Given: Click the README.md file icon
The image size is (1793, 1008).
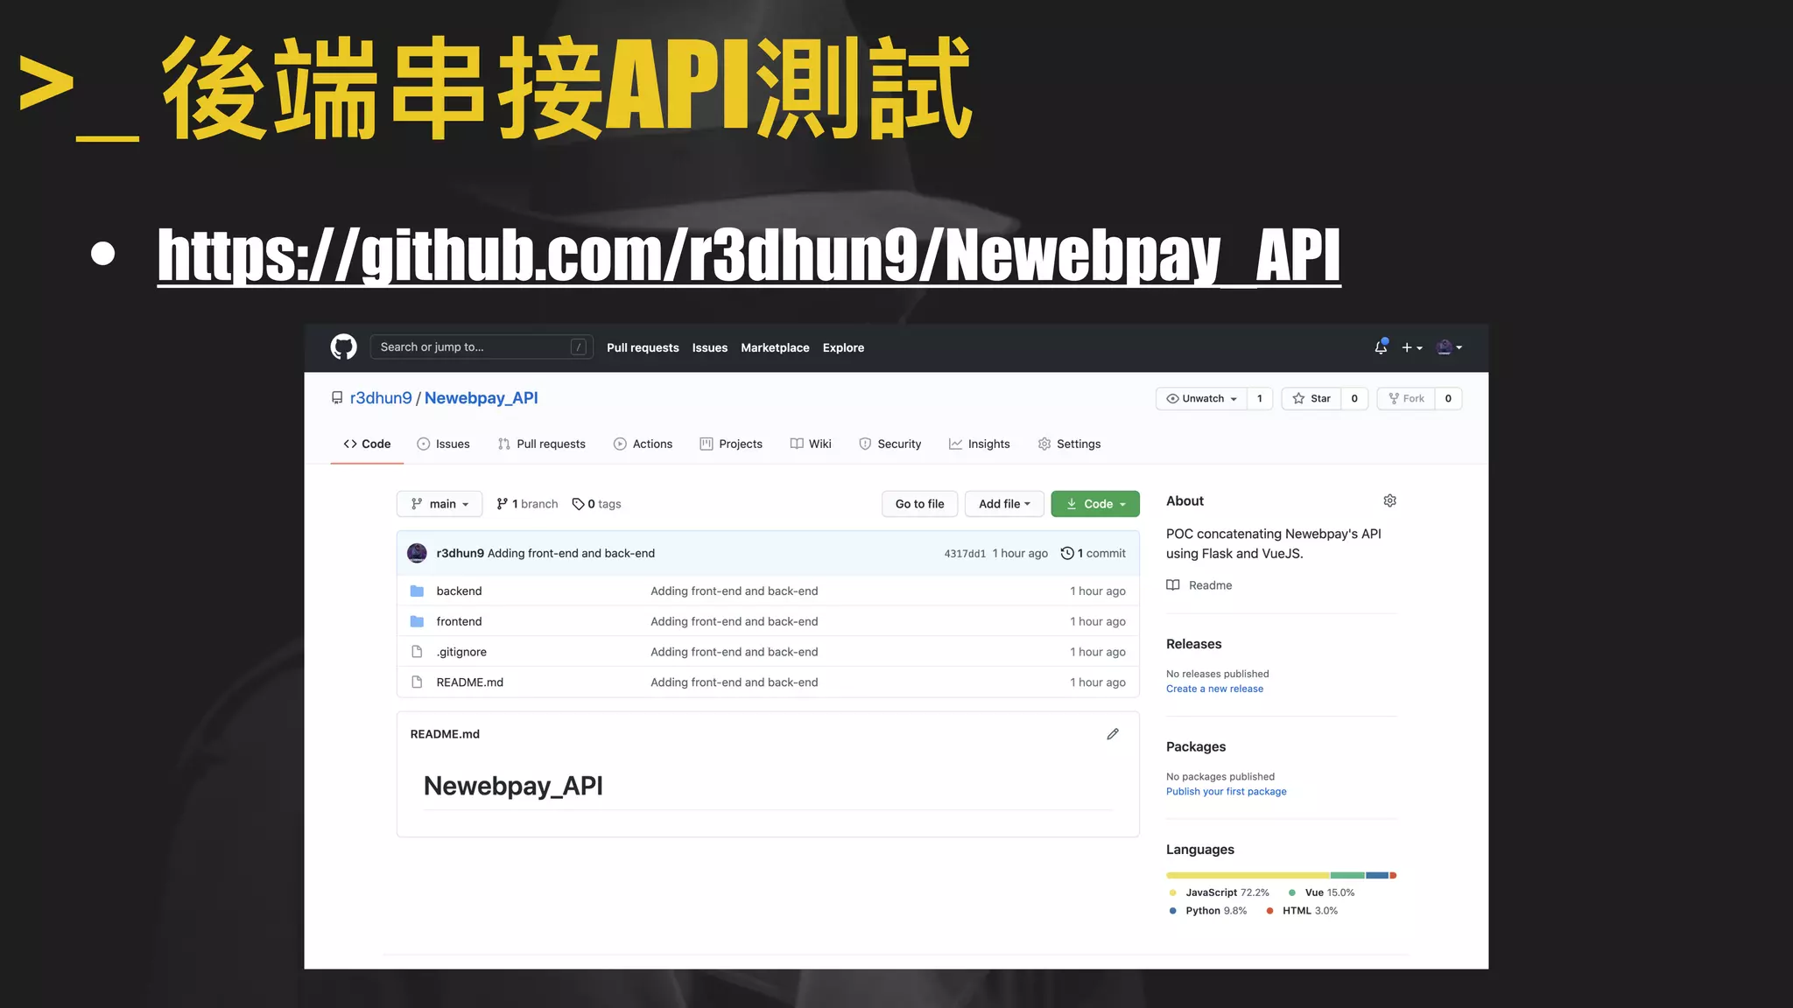Looking at the screenshot, I should (417, 682).
